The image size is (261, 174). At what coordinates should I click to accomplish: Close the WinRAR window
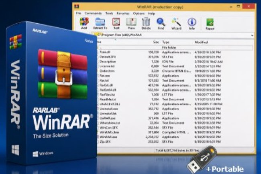click(249, 6)
